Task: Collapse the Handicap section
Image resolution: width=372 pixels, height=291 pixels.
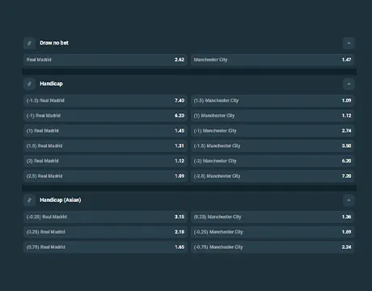Action: click(x=349, y=84)
